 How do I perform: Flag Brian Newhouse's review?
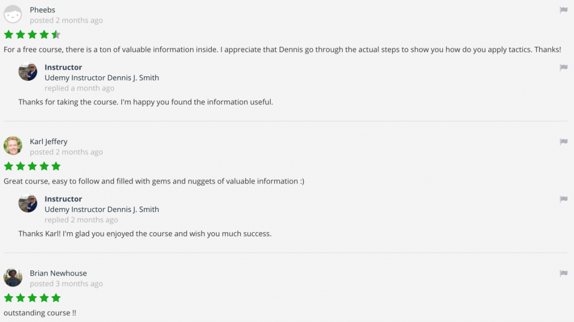(563, 273)
